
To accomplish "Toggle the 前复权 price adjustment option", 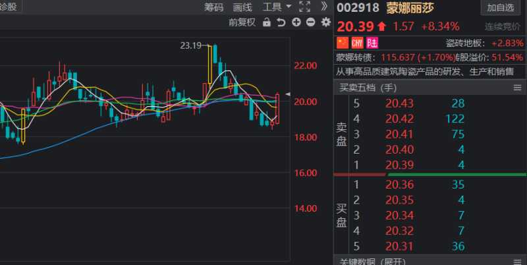I will [x=242, y=22].
